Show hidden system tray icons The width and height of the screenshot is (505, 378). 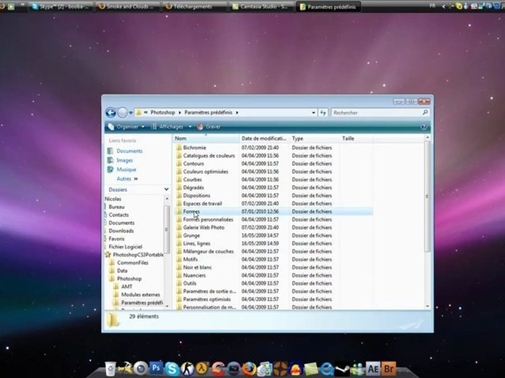pos(444,6)
